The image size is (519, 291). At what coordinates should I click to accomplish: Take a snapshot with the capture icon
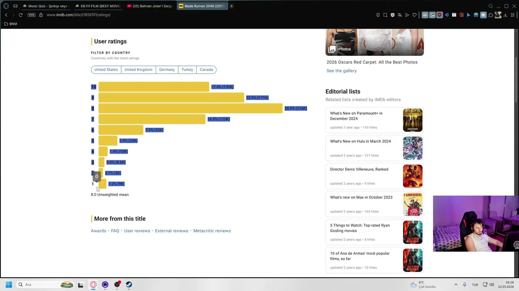[x=385, y=15]
